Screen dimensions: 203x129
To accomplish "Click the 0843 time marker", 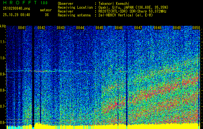I will tap(61, 28).
